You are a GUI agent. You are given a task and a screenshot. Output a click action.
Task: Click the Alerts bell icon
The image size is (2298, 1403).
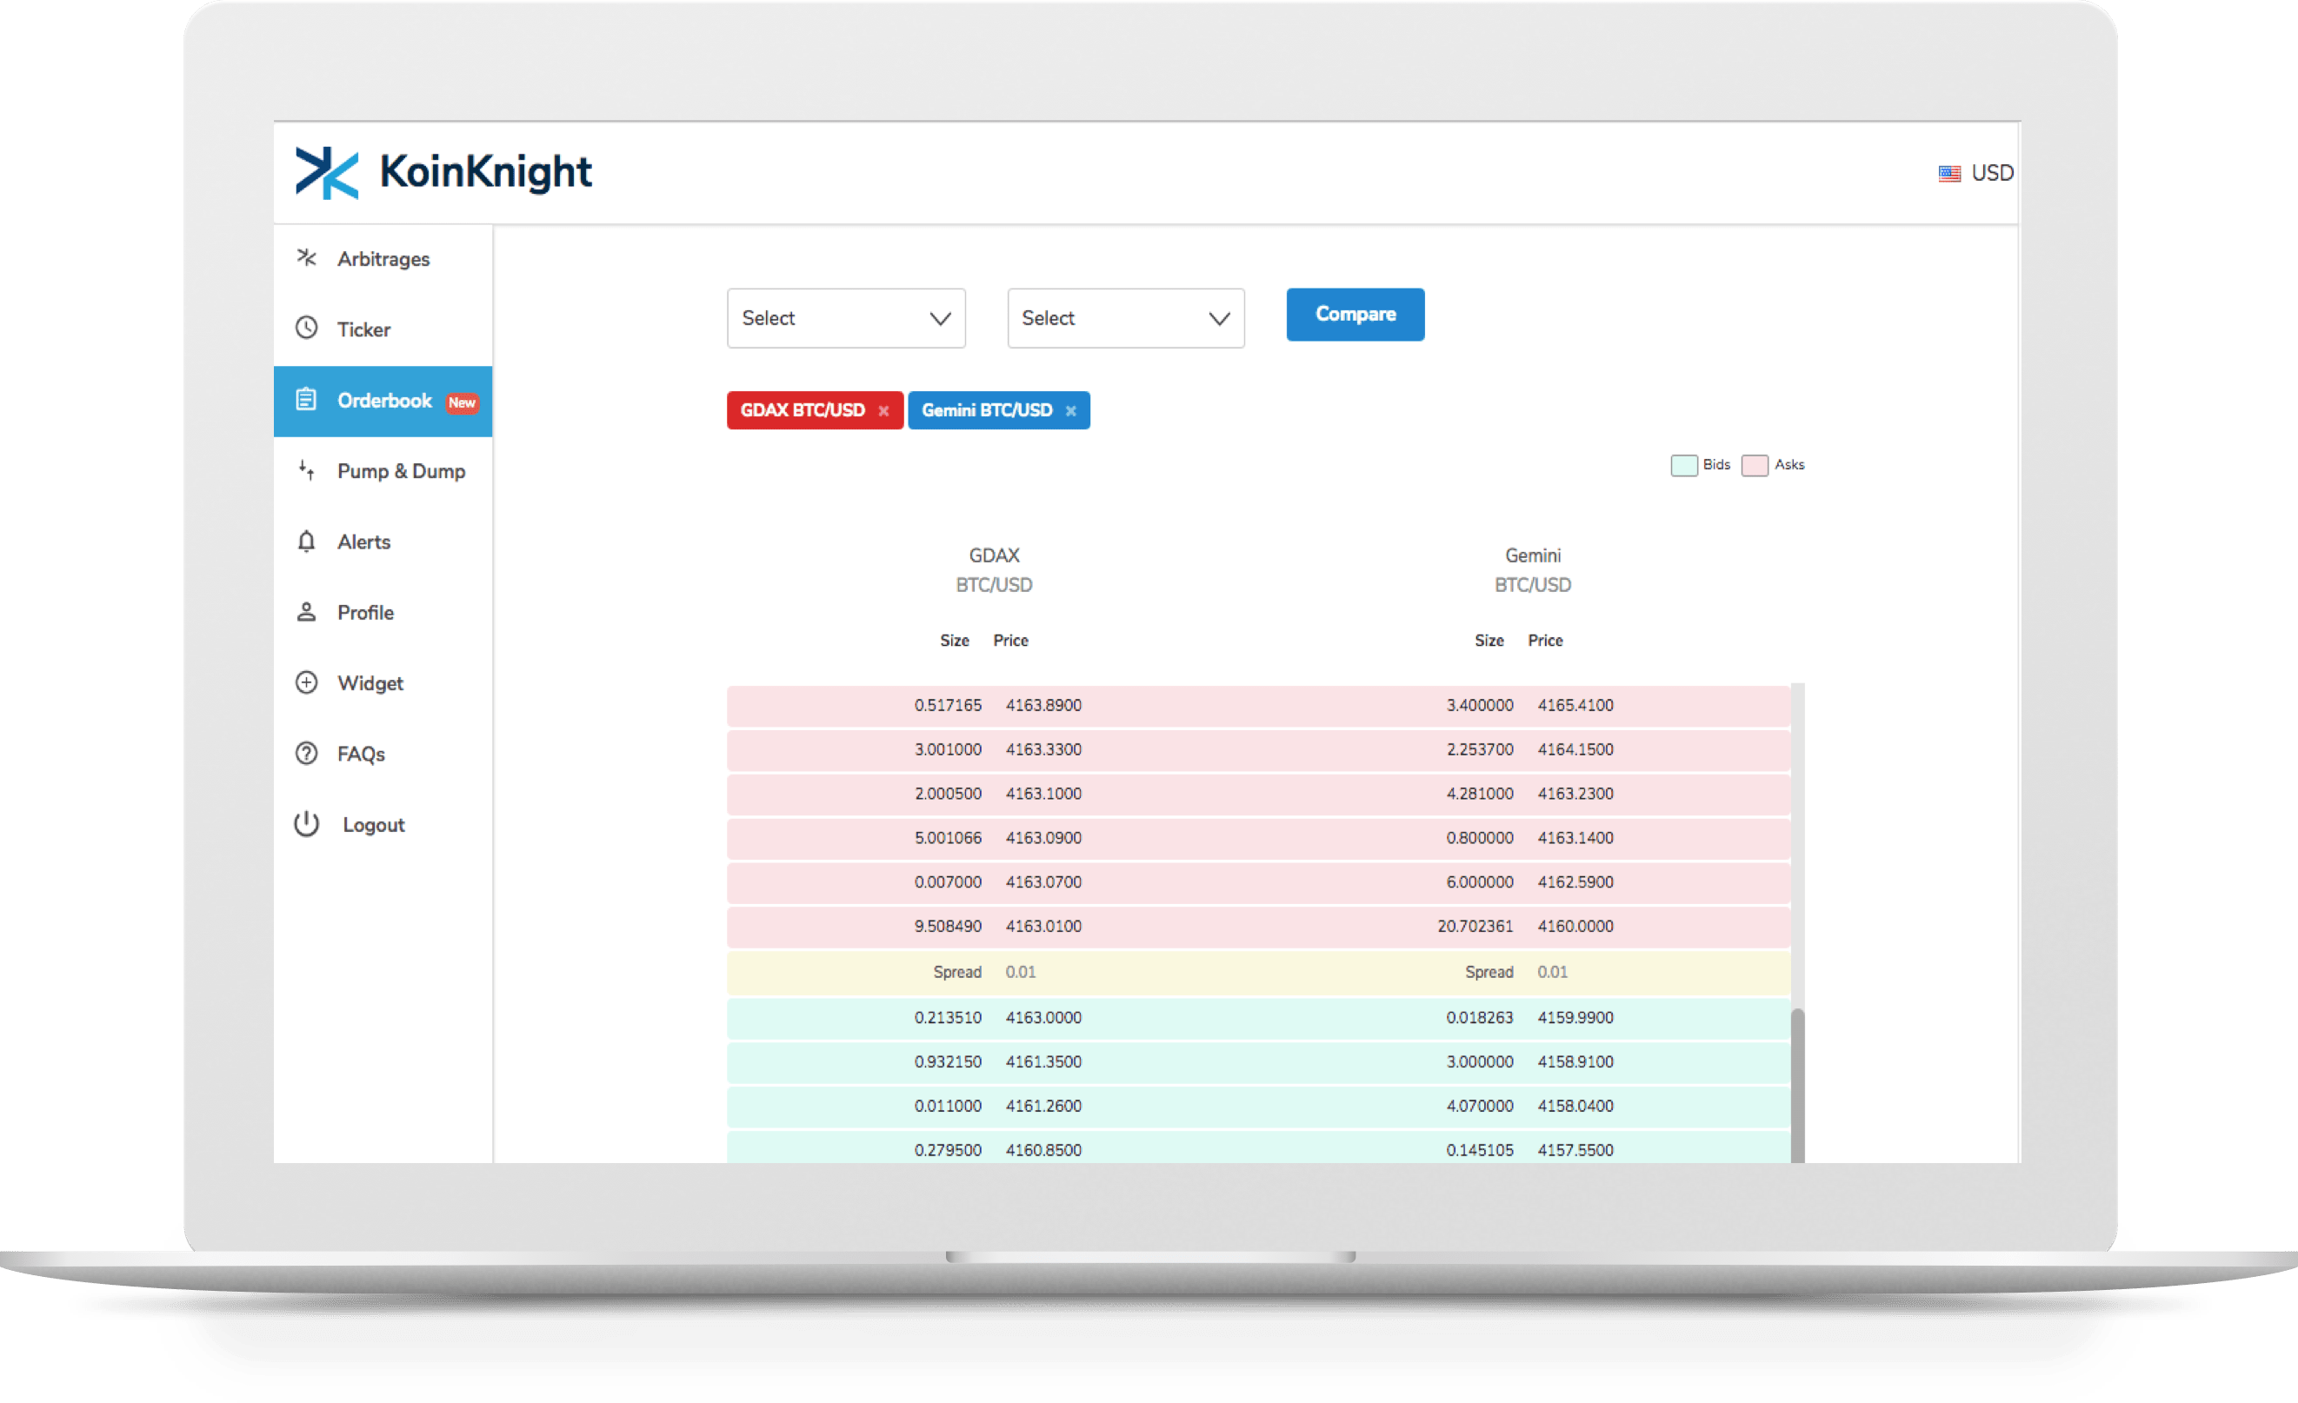(306, 542)
